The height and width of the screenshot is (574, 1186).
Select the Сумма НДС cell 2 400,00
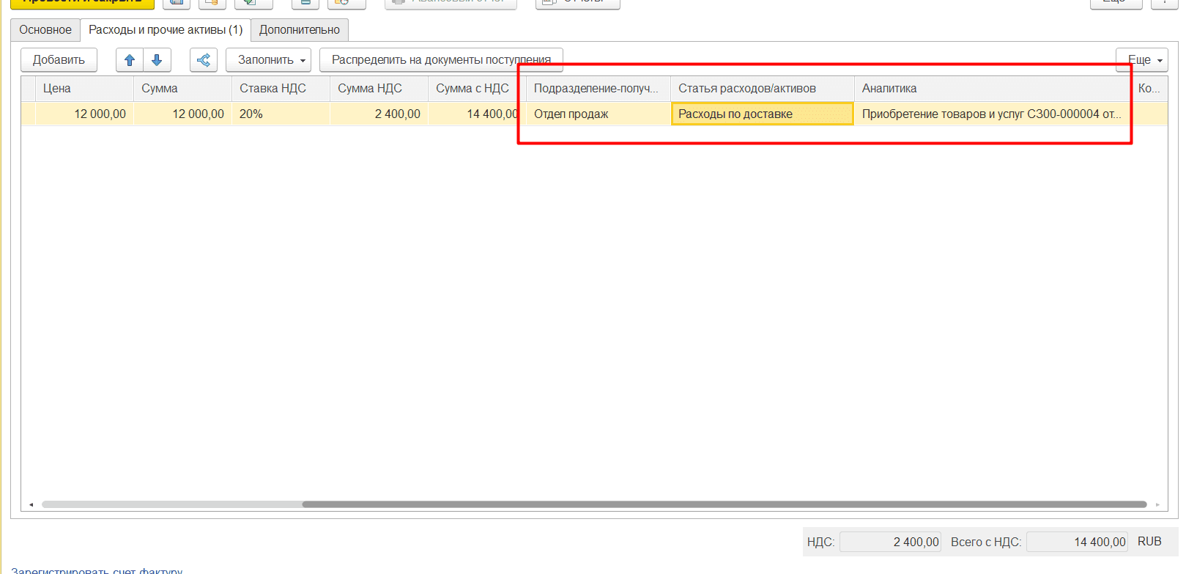click(379, 114)
